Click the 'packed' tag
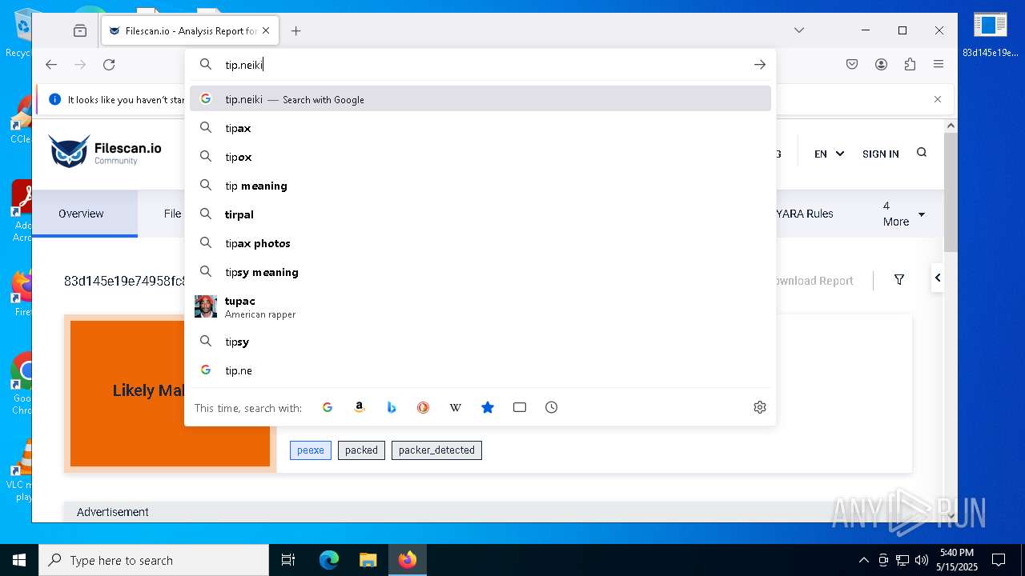This screenshot has width=1025, height=576. point(361,450)
